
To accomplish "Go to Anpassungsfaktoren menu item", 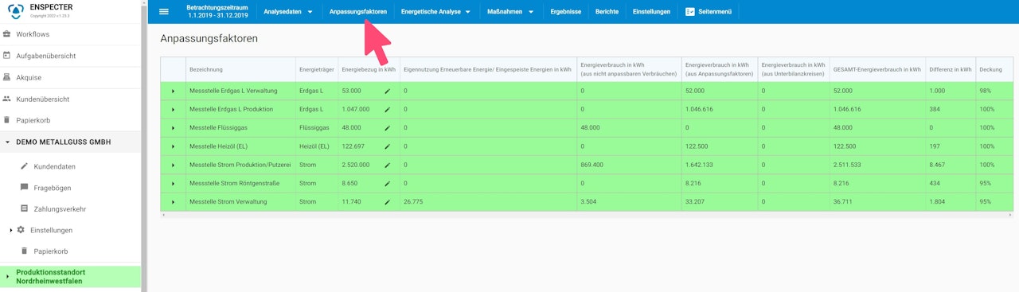I will pyautogui.click(x=358, y=12).
